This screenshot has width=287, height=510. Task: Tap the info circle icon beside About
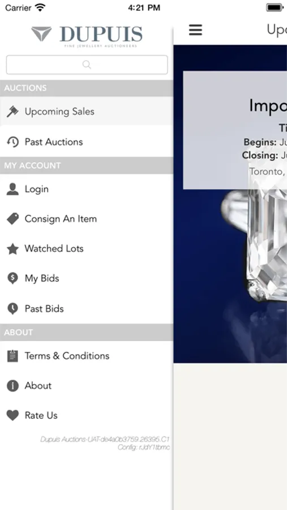click(12, 386)
